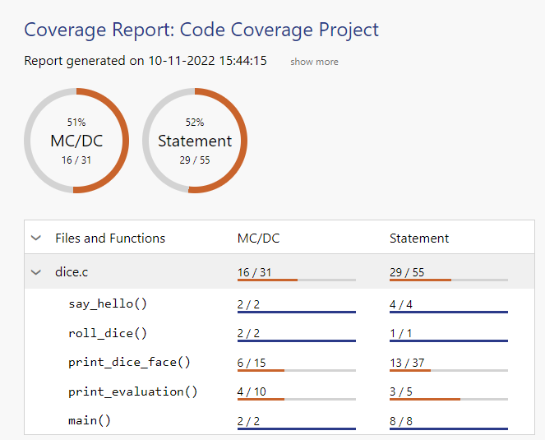Click the MC/DC donut chart
The width and height of the screenshot is (545, 440).
(x=76, y=141)
